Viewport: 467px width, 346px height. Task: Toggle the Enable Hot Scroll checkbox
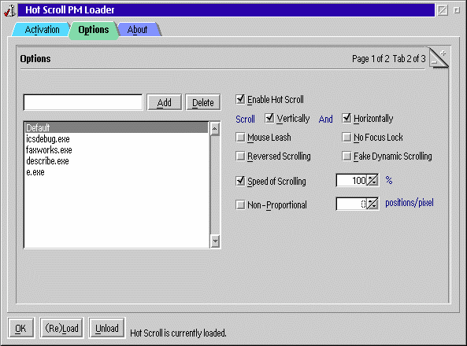[240, 99]
